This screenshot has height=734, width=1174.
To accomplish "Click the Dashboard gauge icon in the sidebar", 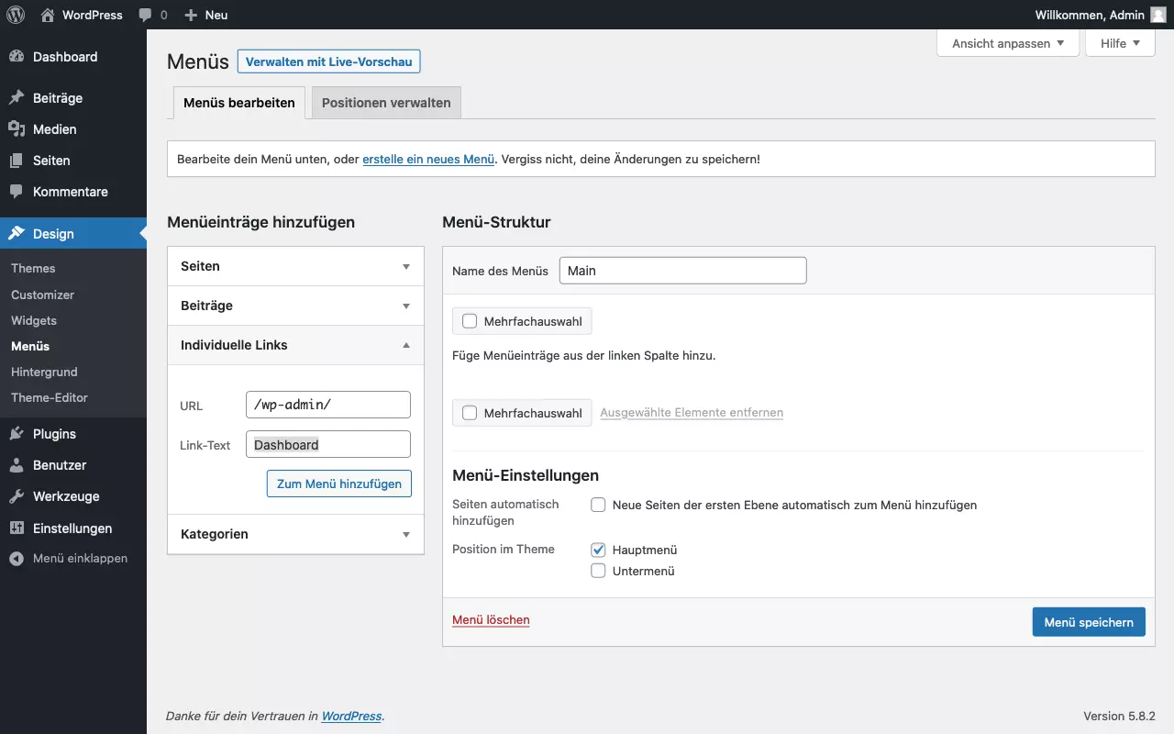I will tap(17, 57).
